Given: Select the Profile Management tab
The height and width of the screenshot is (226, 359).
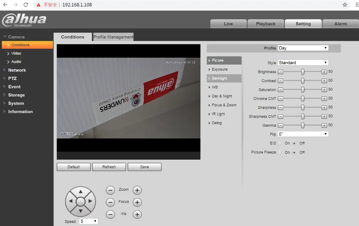Looking at the screenshot, I should pos(113,37).
